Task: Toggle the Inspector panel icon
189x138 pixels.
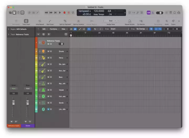Action: [x=14, y=13]
